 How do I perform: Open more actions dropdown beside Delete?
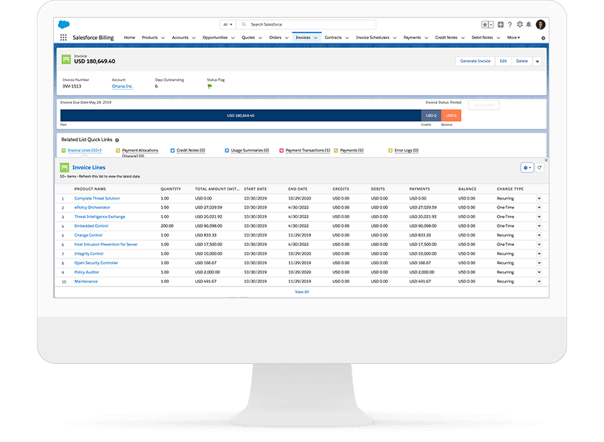coord(537,61)
